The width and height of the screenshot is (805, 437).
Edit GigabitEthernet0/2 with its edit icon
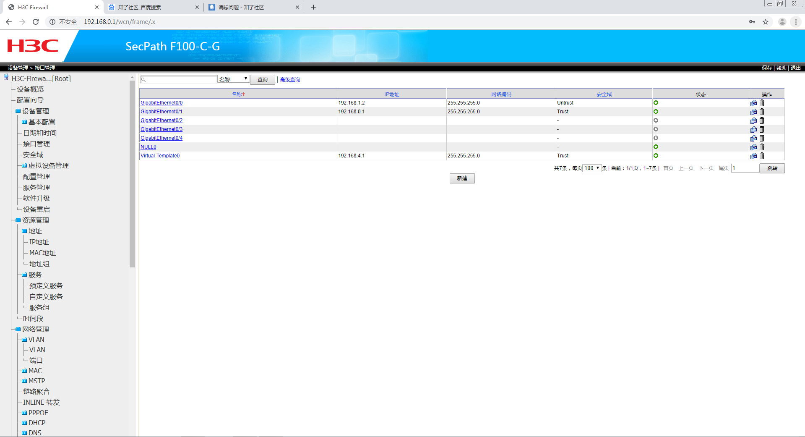[754, 120]
